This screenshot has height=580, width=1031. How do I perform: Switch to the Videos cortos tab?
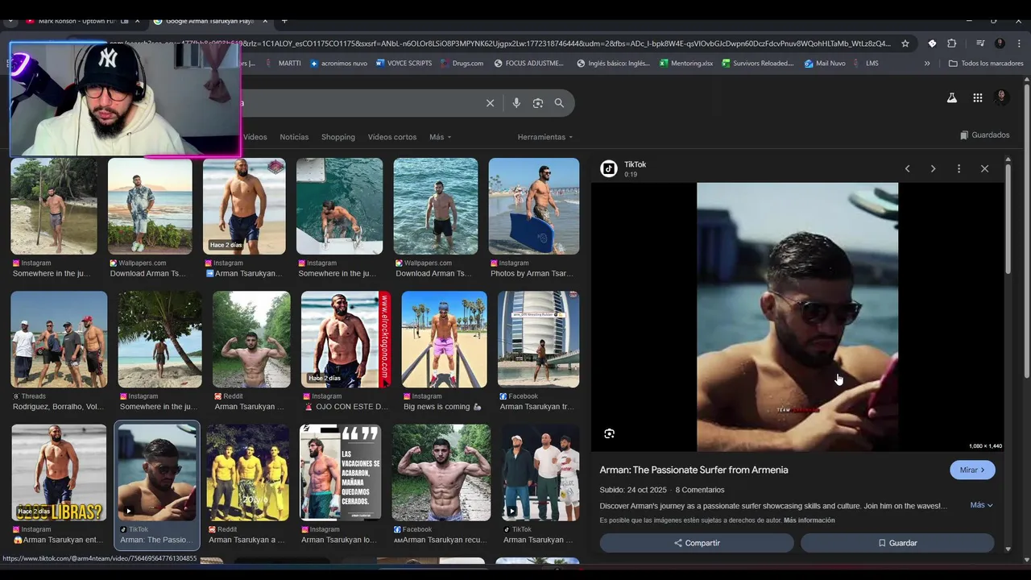tap(392, 137)
